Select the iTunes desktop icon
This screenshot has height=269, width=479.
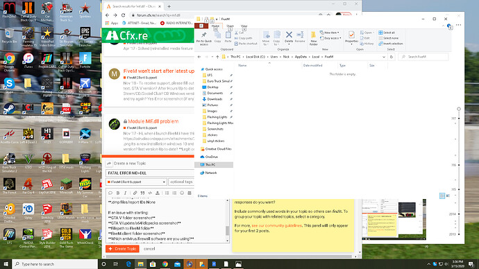pyautogui.click(x=28, y=60)
